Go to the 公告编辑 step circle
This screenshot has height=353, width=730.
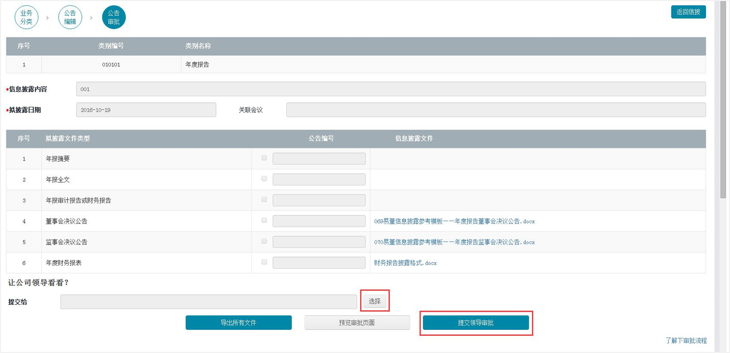coord(70,17)
